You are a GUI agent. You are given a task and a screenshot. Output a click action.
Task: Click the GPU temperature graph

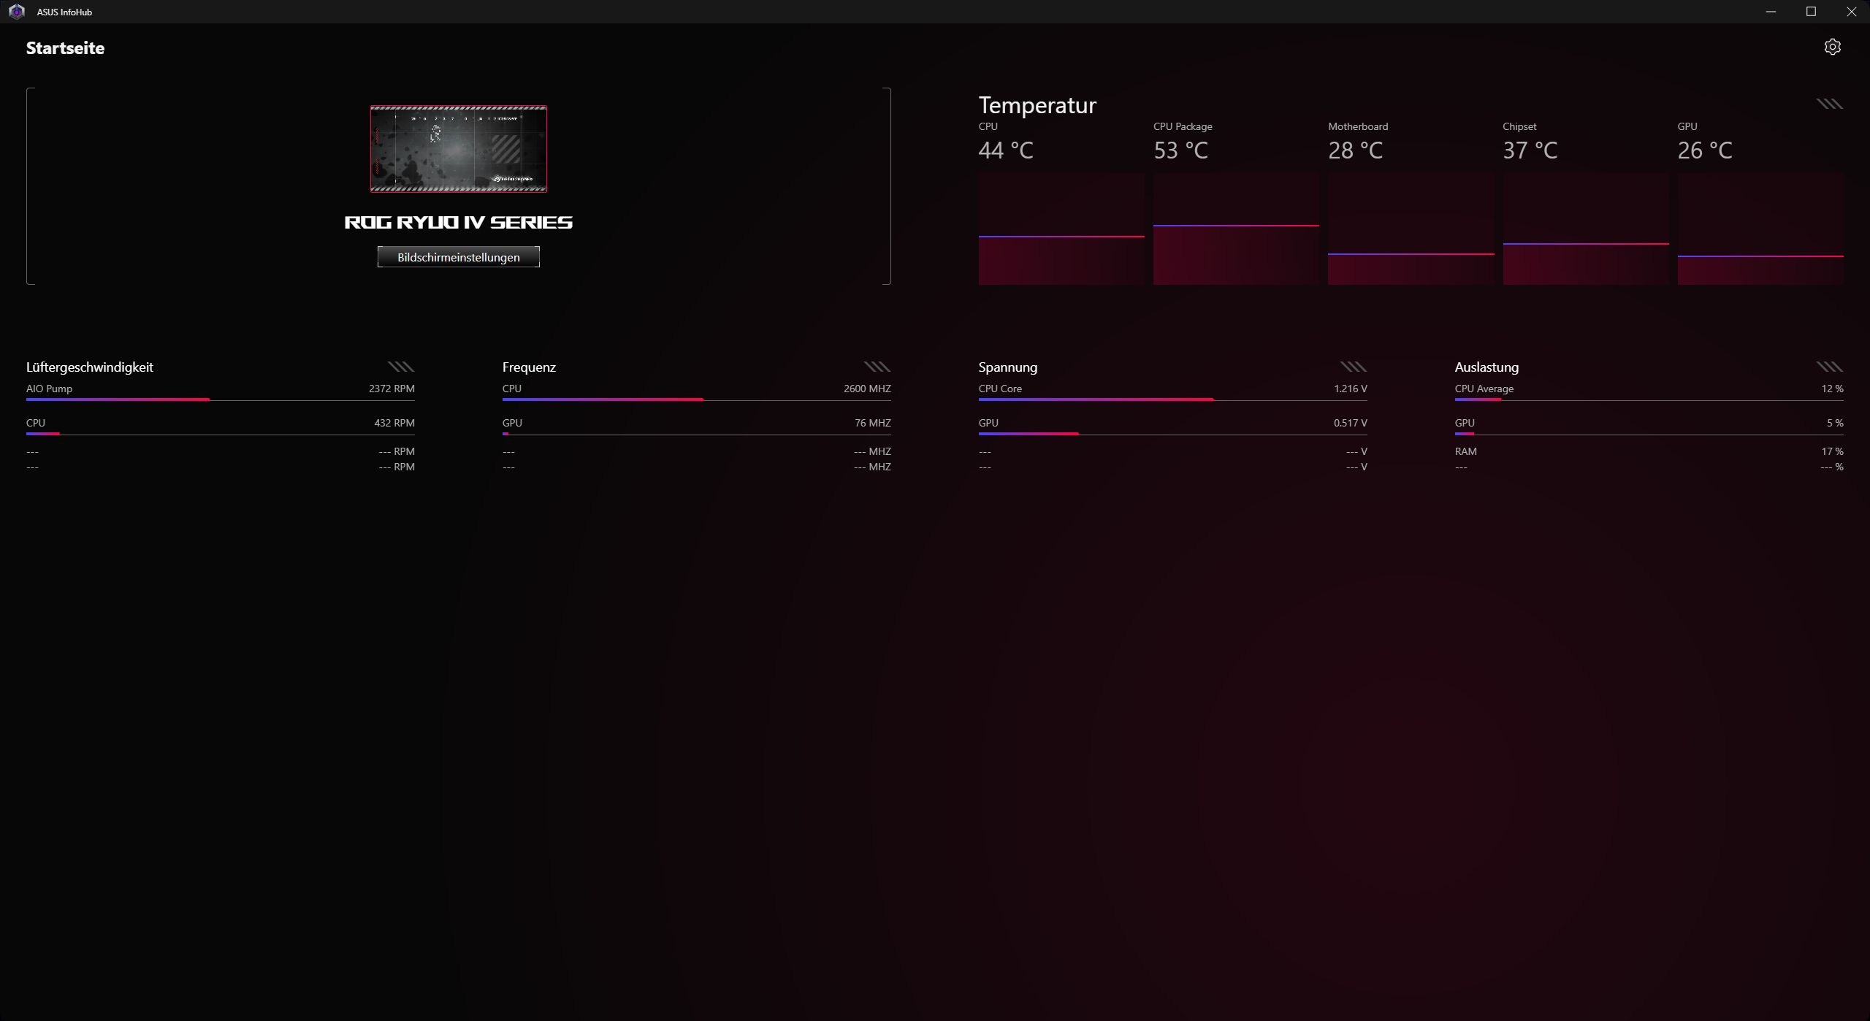click(x=1760, y=229)
